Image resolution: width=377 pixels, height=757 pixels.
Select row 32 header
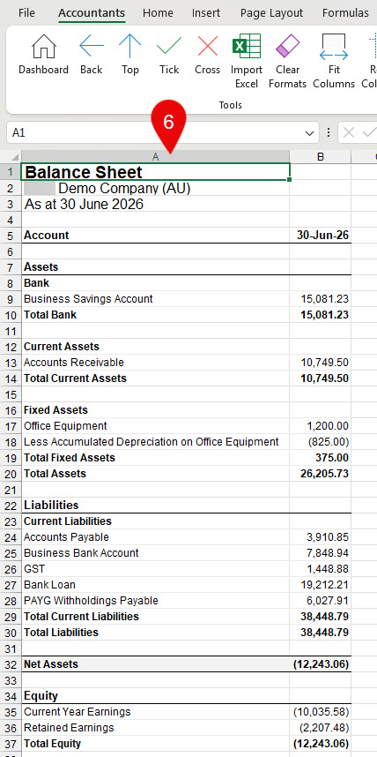click(x=11, y=664)
